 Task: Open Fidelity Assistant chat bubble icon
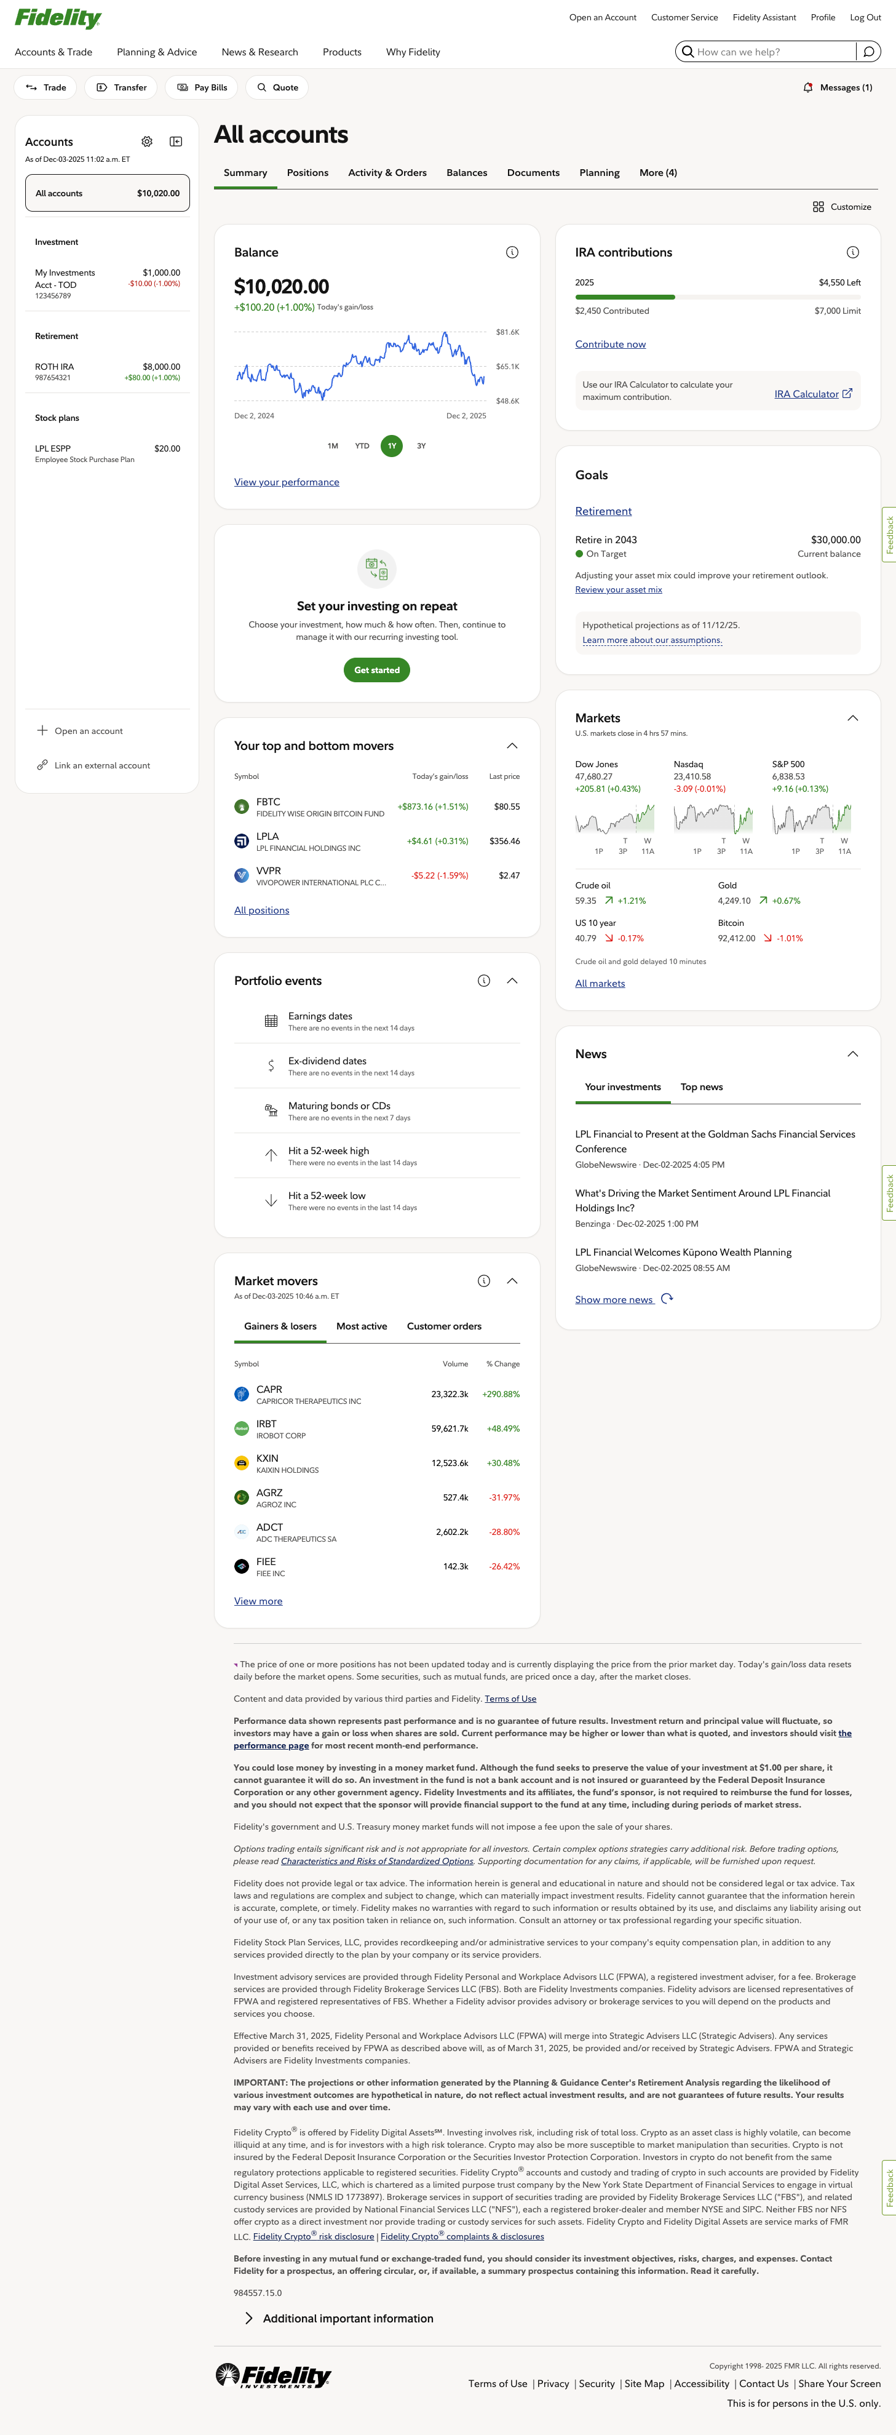point(868,52)
